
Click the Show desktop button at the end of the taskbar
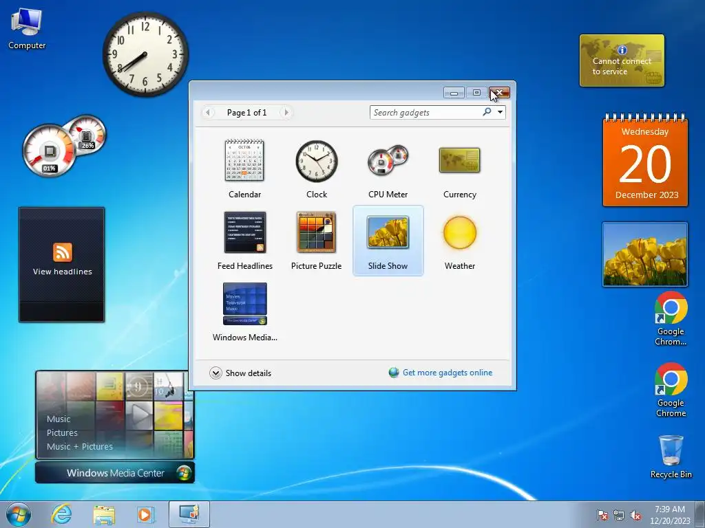(700, 514)
